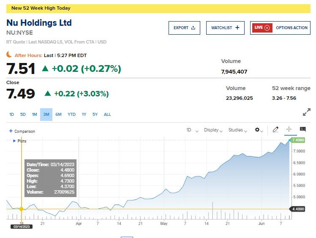Click the 4.4800 crosshair price label
Image resolution: width=316 pixels, height=238 pixels.
tap(297, 209)
